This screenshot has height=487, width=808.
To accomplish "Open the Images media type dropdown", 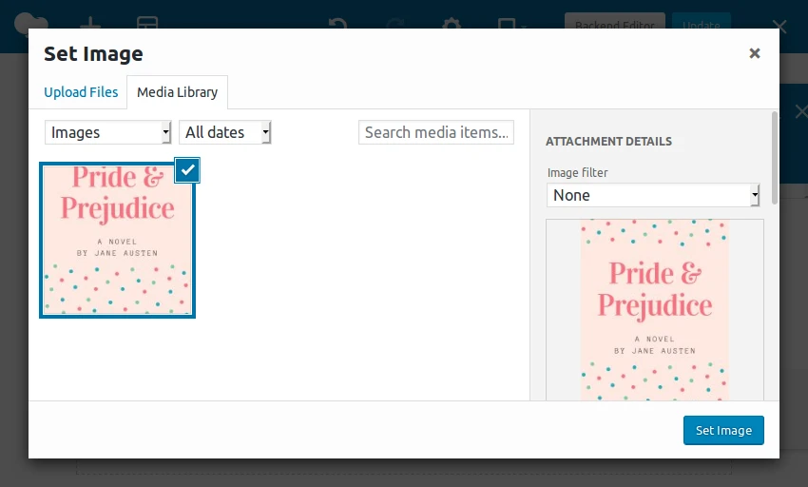I will click(x=107, y=132).
